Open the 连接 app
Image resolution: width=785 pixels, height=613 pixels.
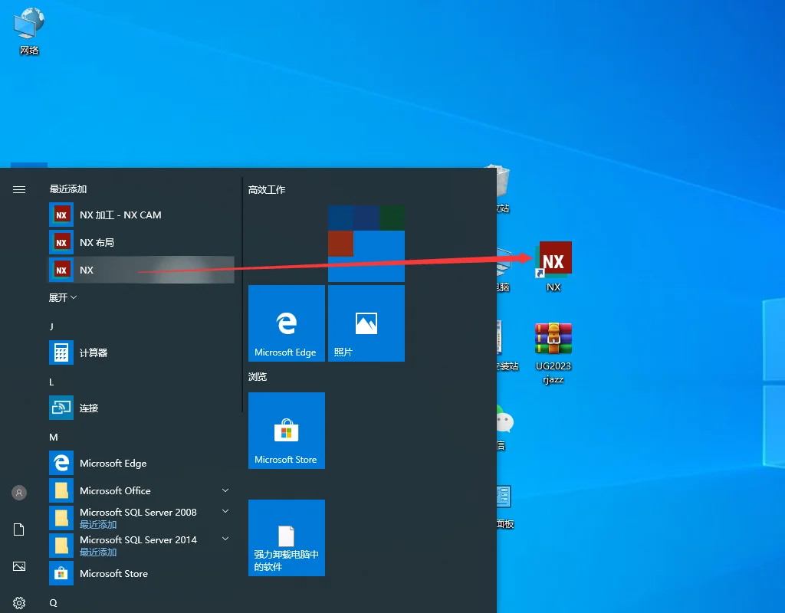(141, 408)
